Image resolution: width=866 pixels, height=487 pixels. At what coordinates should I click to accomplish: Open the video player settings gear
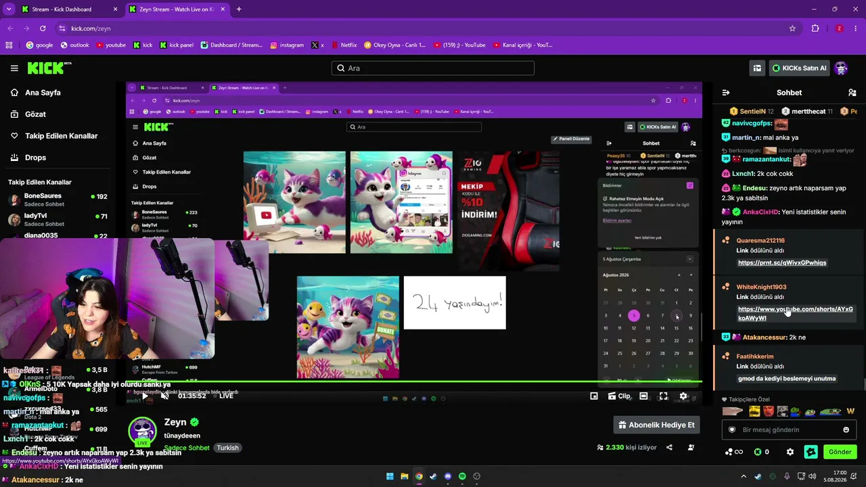683,396
